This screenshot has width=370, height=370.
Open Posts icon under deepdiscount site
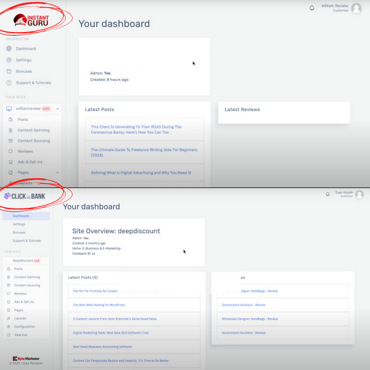point(9,269)
